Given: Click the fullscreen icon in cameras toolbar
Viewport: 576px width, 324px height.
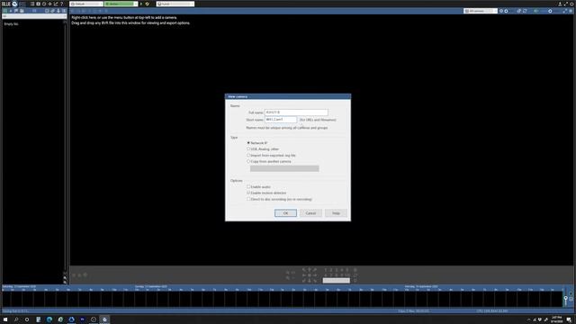Looking at the screenshot, I should coord(565,11).
